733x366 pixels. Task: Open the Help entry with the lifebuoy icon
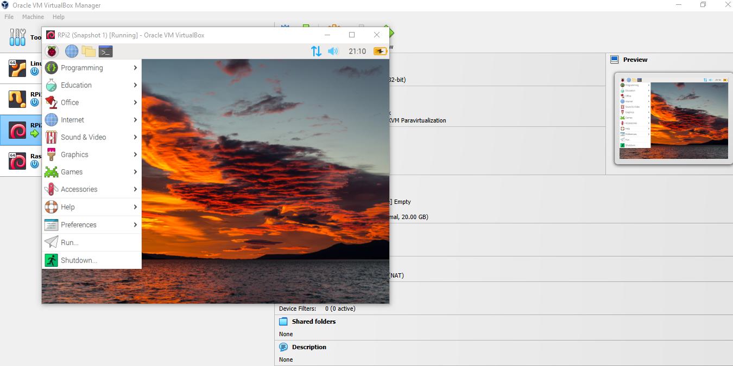click(66, 207)
